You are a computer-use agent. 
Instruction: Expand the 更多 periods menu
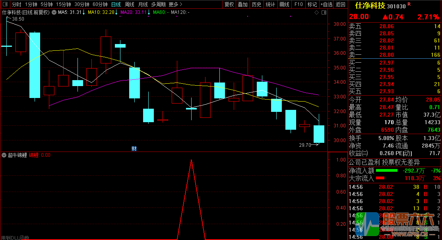(x=175, y=5)
